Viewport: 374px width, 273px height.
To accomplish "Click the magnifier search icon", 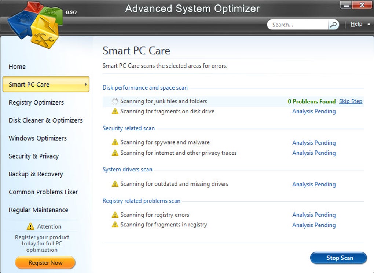I will 333,25.
